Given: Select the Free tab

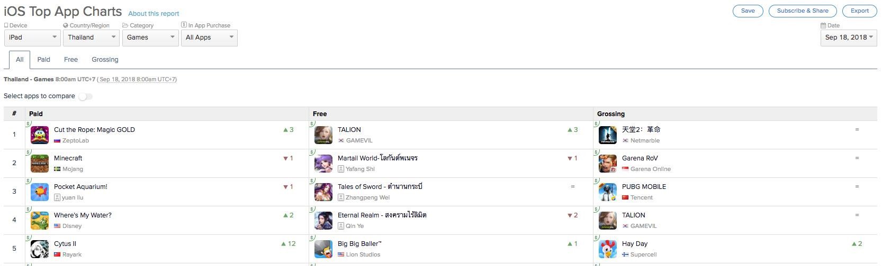Looking at the screenshot, I should tap(71, 60).
